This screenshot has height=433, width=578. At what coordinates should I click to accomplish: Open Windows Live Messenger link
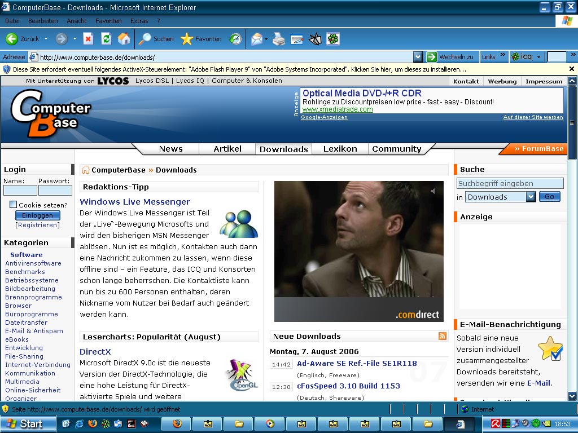[x=135, y=201]
